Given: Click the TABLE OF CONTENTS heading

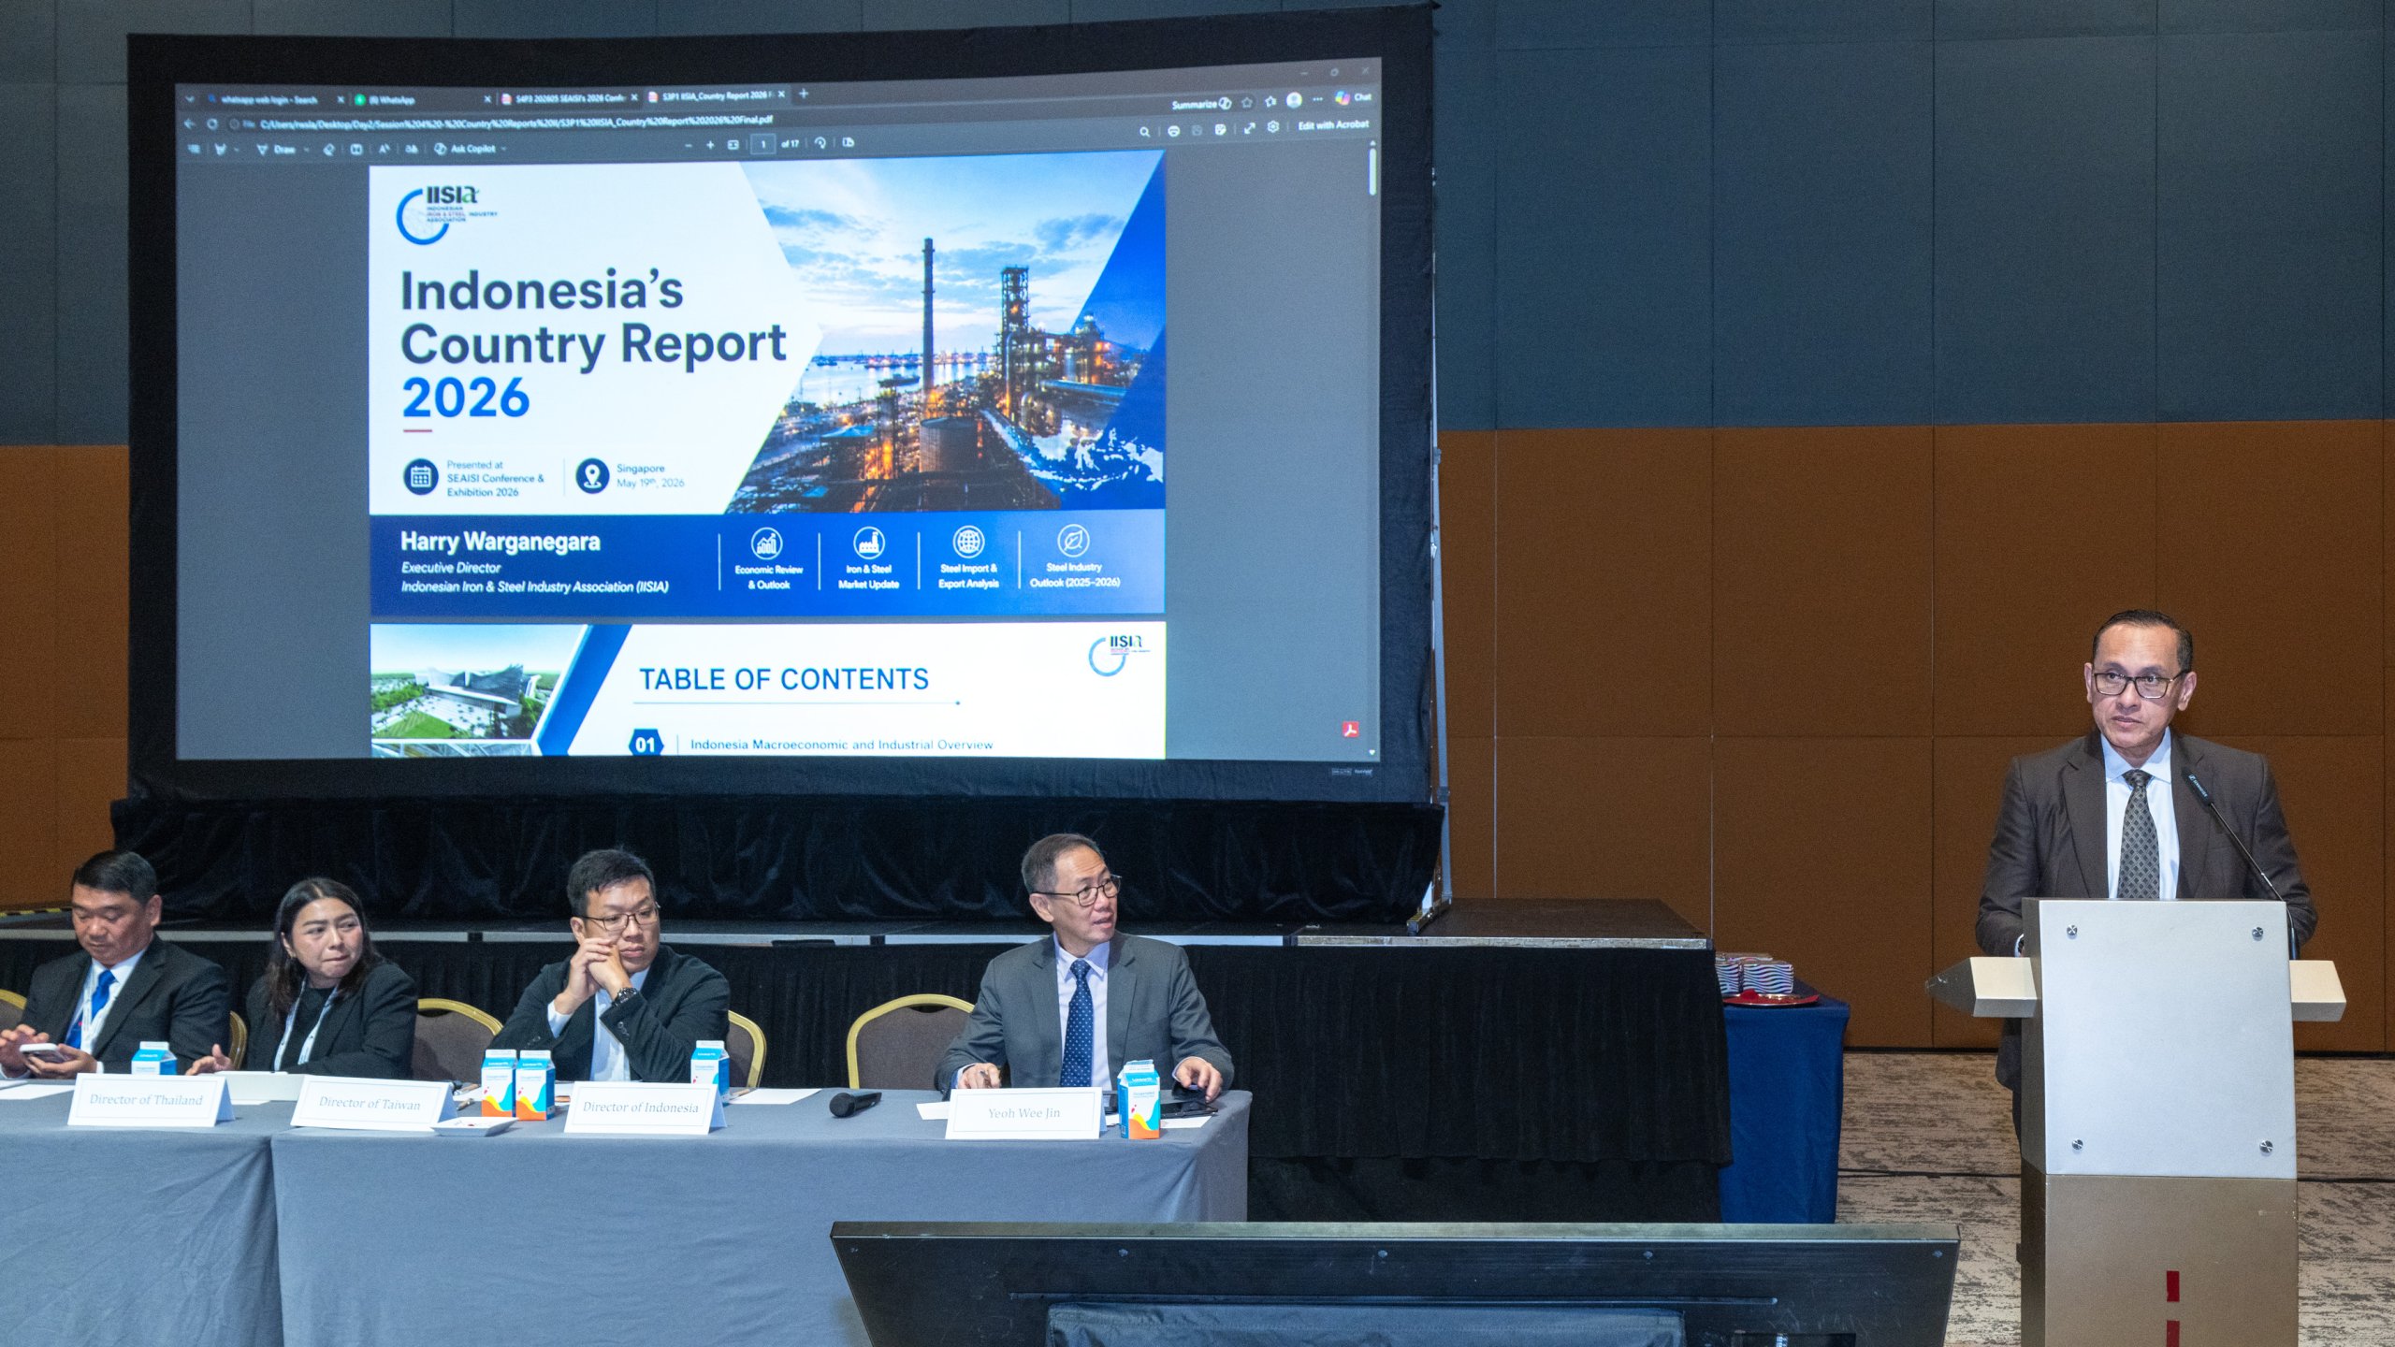Looking at the screenshot, I should coord(784,679).
